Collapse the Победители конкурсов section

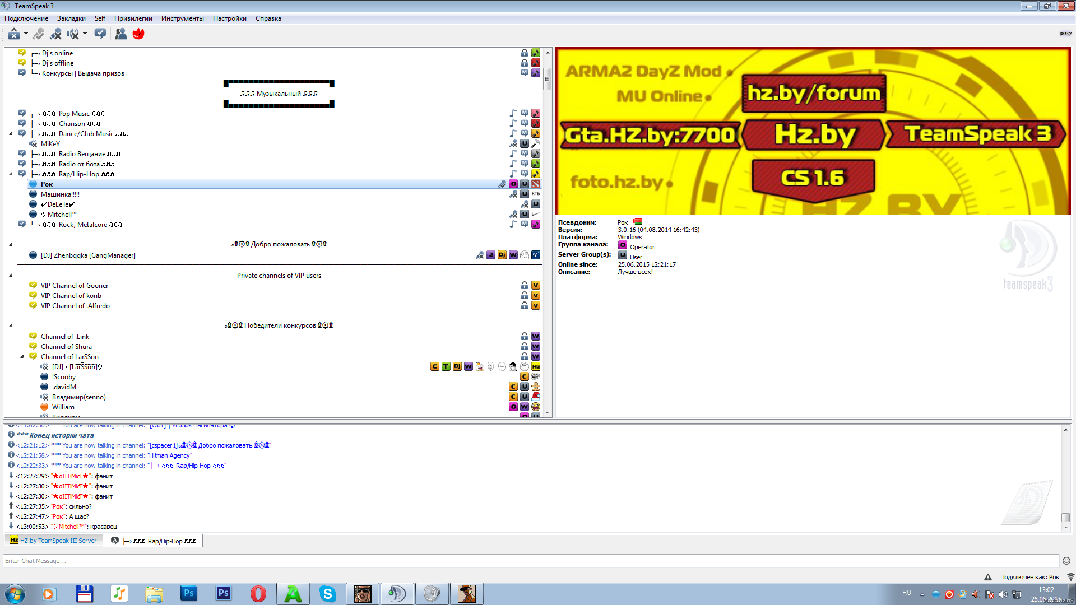(x=11, y=325)
